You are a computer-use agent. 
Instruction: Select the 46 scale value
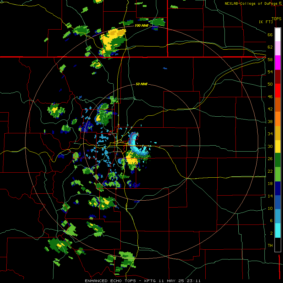click(270, 97)
